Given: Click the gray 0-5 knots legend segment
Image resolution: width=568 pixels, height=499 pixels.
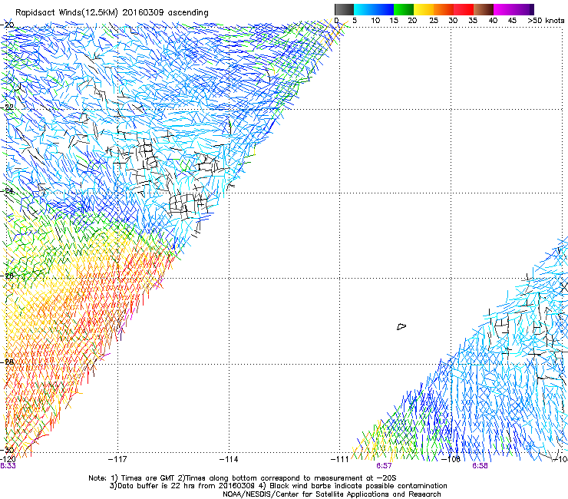Looking at the screenshot, I should click(344, 9).
